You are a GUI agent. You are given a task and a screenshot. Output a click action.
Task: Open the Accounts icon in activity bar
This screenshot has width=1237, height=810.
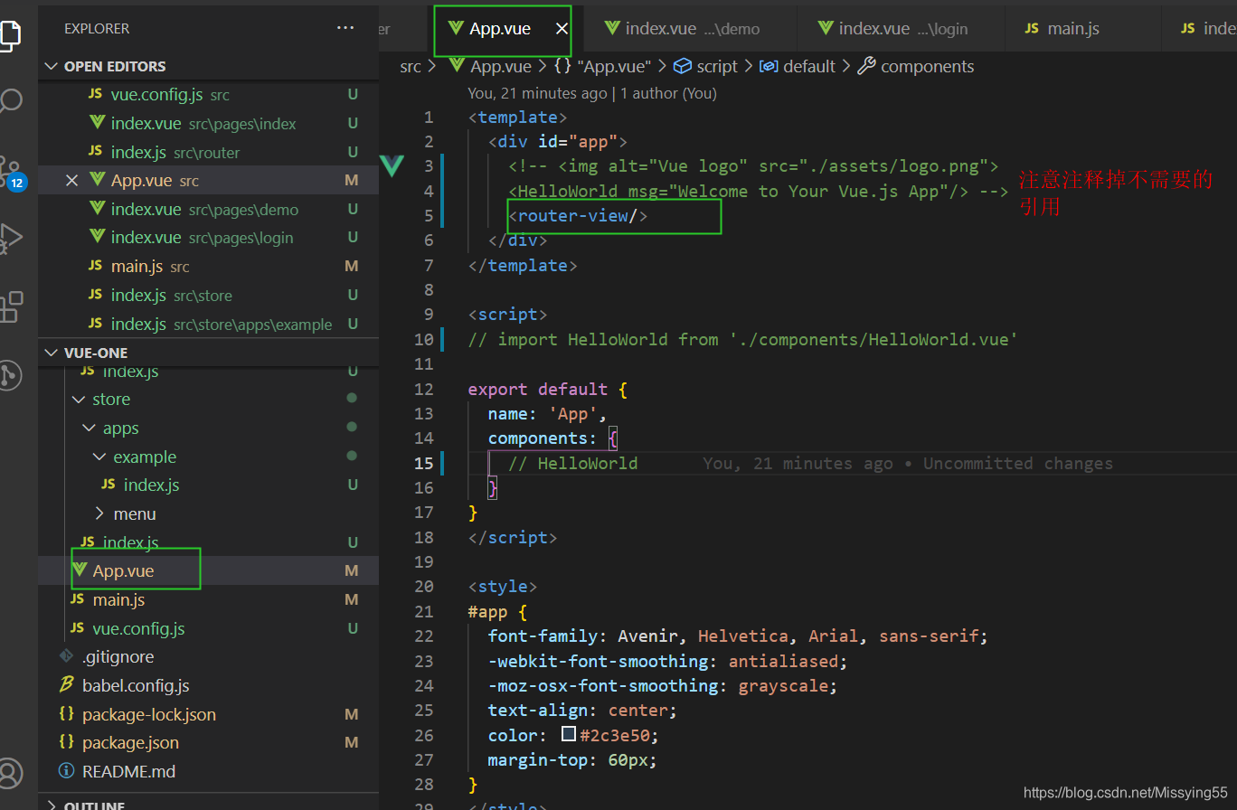click(9, 774)
